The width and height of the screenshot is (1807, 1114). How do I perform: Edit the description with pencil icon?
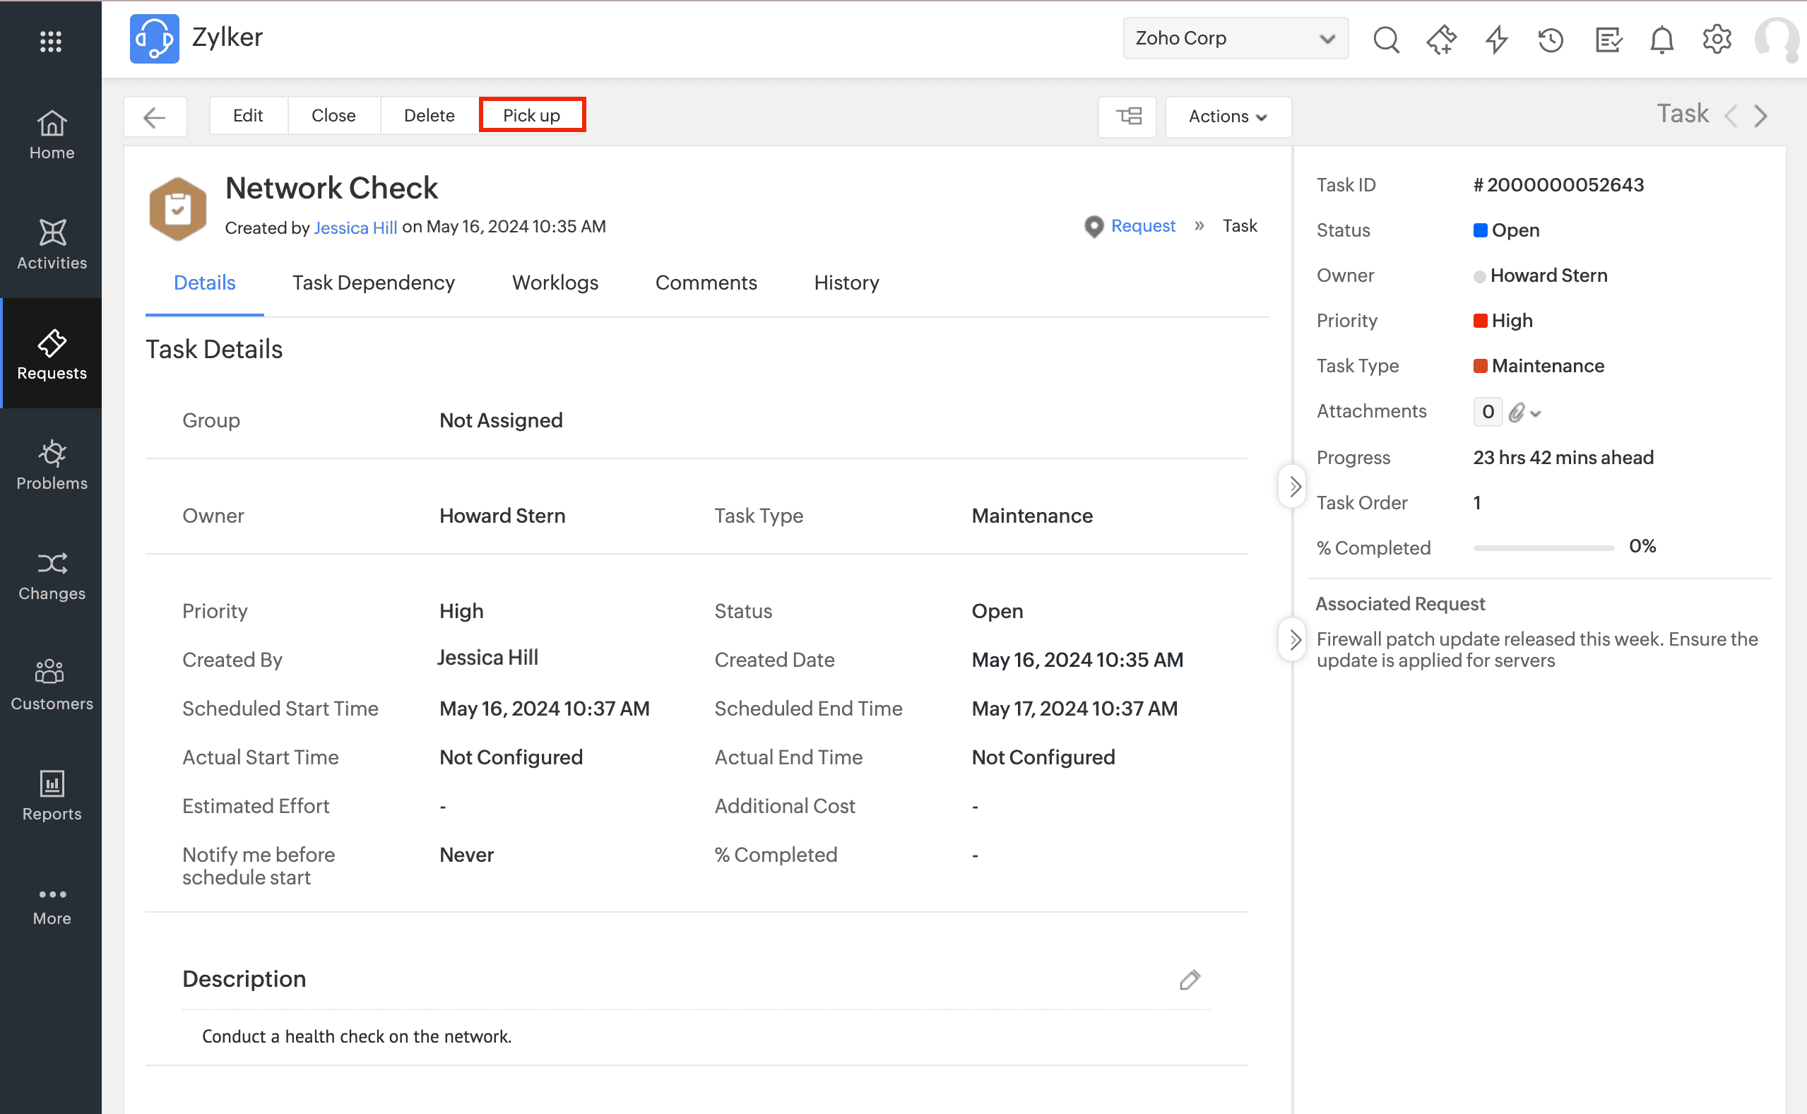click(1190, 979)
